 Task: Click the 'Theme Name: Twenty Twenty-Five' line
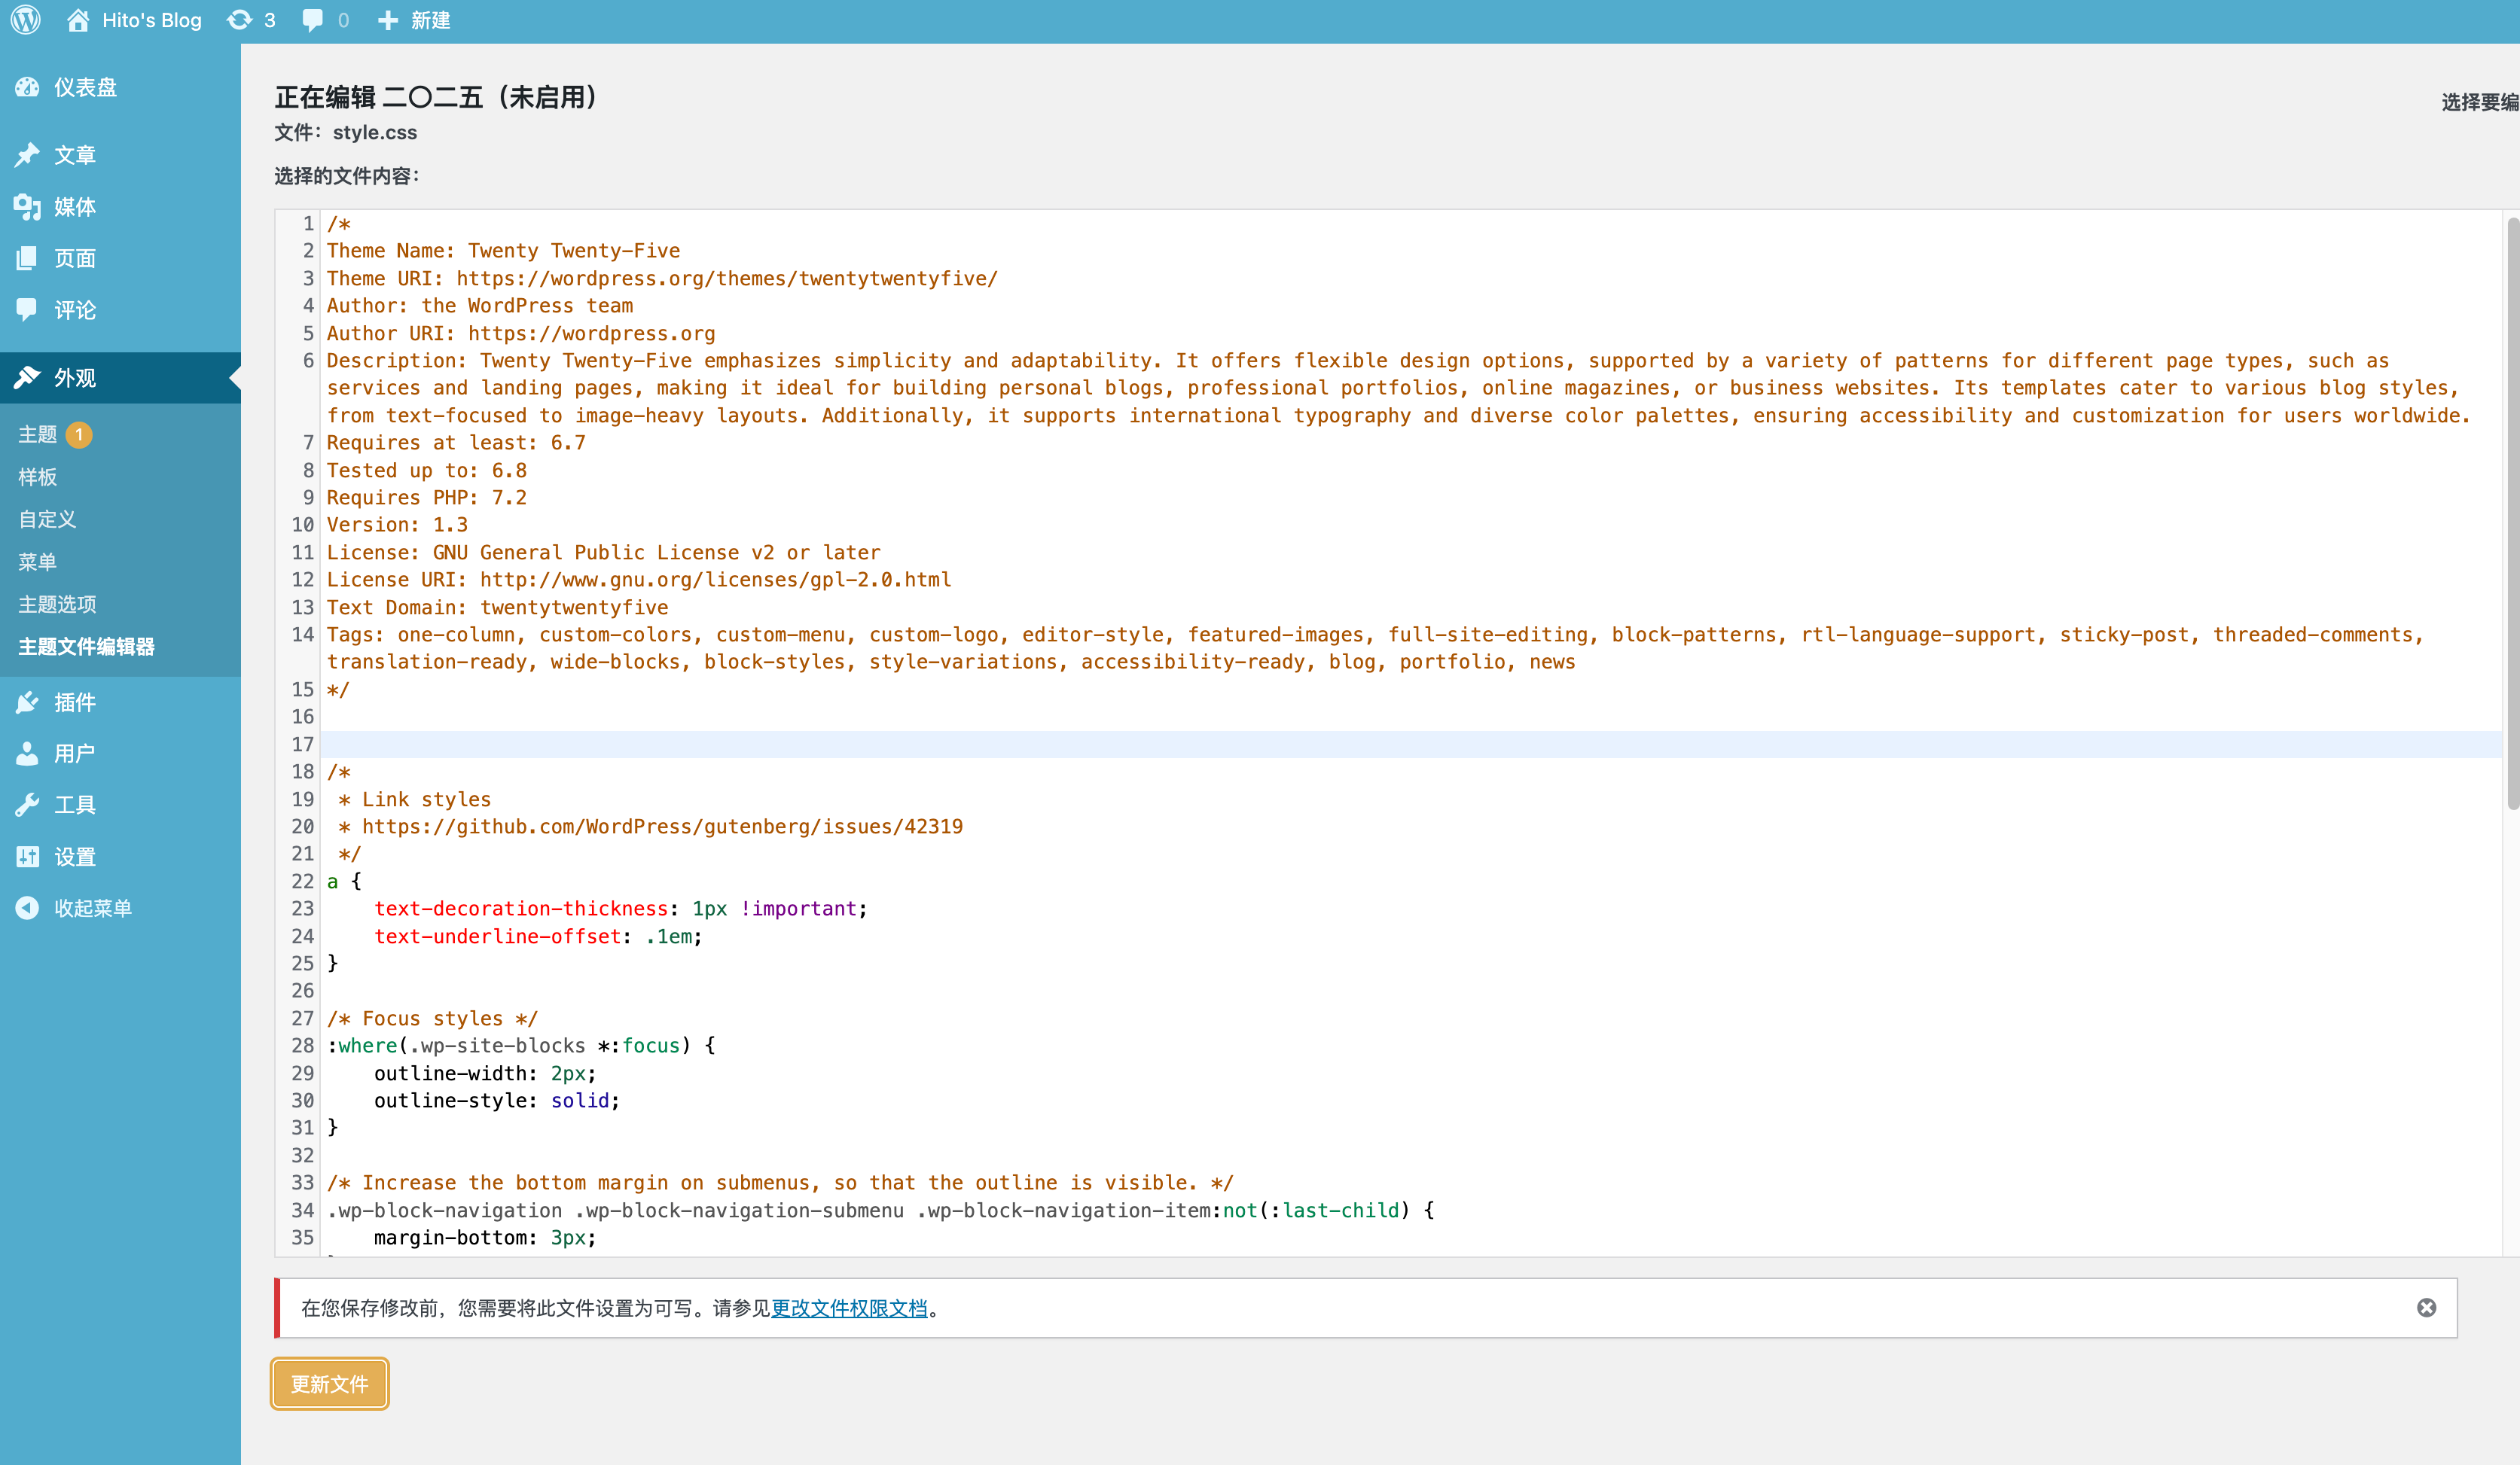(x=503, y=251)
